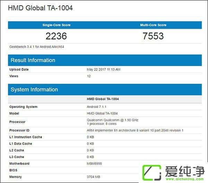Screen dimensions: 208x183
Task: Click the Operating System label
Action: coord(23,107)
